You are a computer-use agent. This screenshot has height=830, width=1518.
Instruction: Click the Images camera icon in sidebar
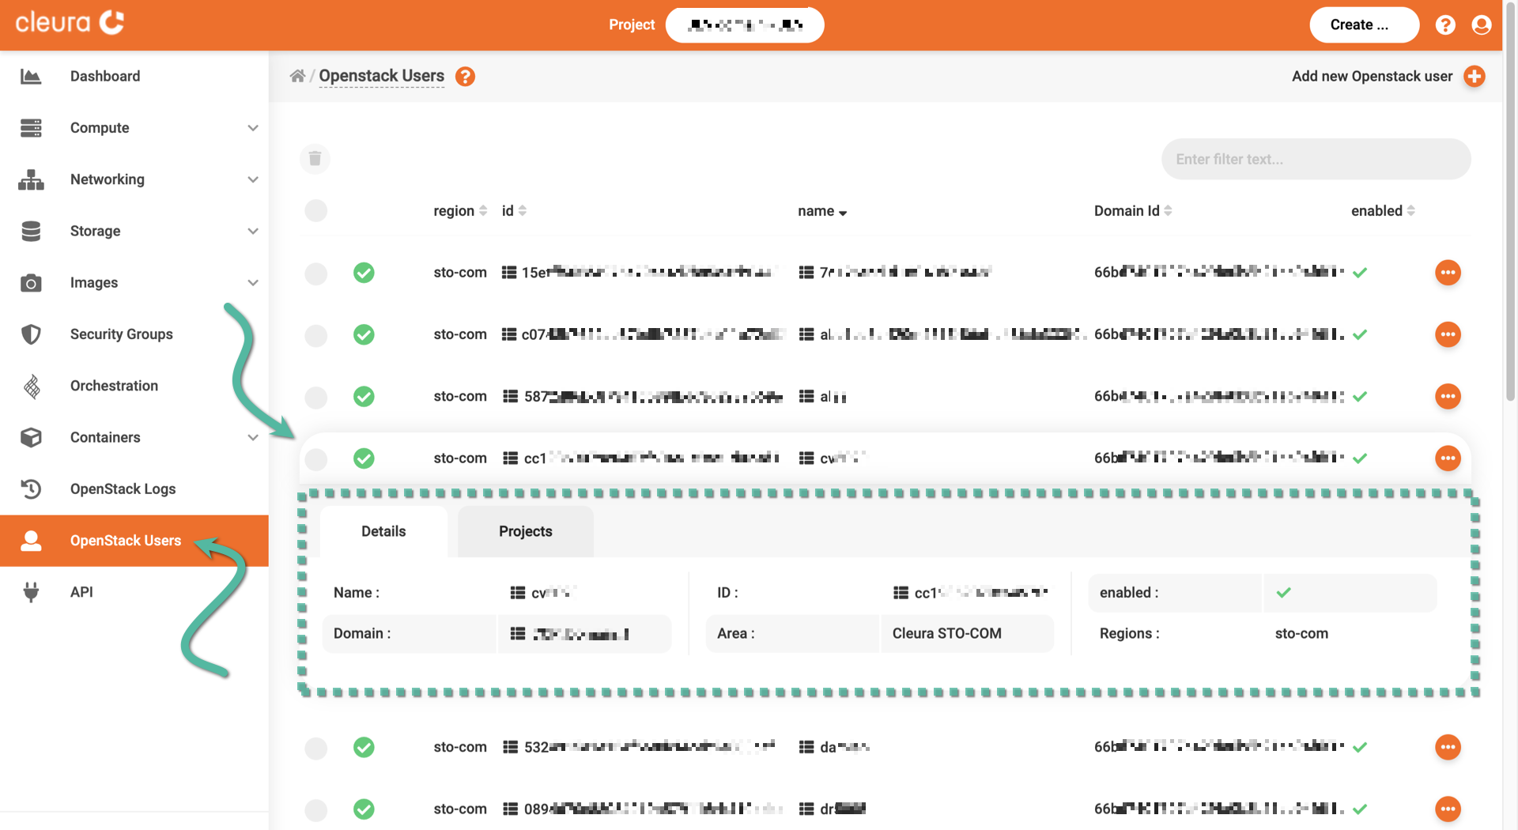click(x=31, y=283)
